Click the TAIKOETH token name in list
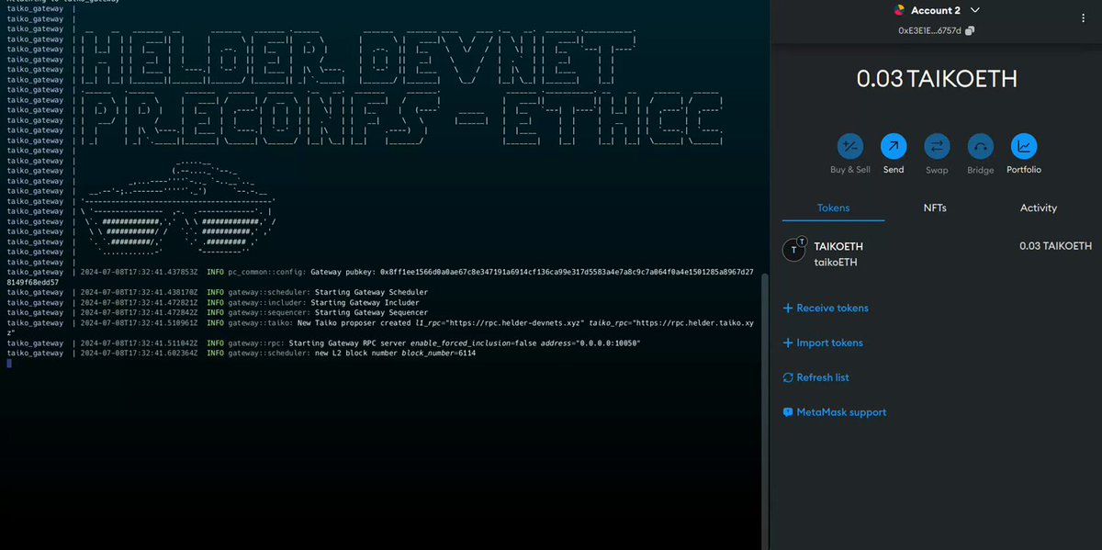This screenshot has height=550, width=1102. click(x=838, y=246)
